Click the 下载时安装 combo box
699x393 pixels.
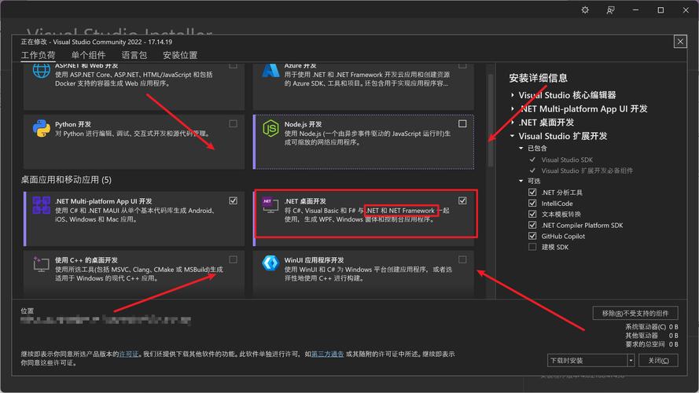click(590, 361)
